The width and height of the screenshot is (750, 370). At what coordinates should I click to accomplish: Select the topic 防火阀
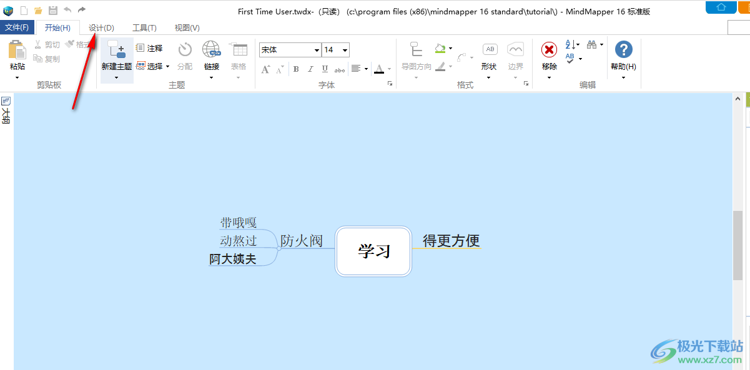[301, 240]
